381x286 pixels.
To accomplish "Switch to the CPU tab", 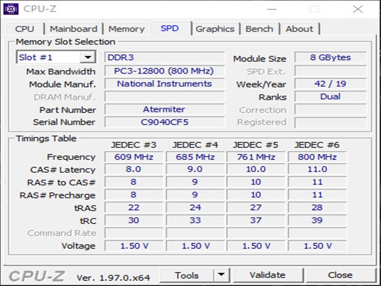I will tap(25, 29).
